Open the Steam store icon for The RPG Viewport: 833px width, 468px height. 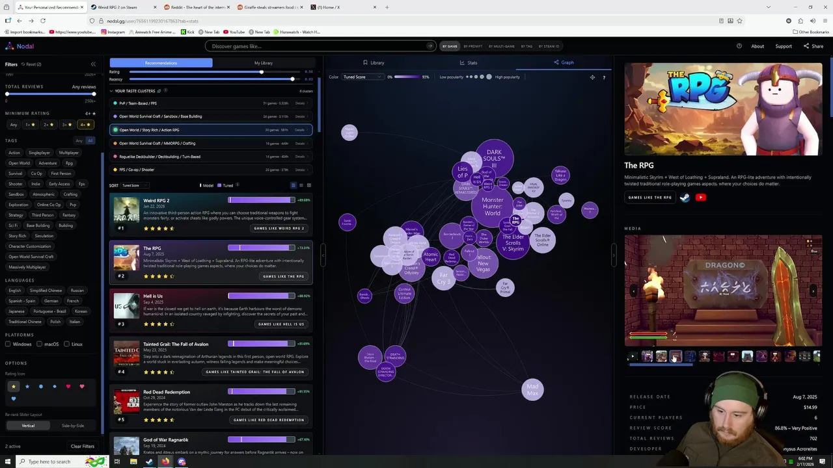pos(685,198)
